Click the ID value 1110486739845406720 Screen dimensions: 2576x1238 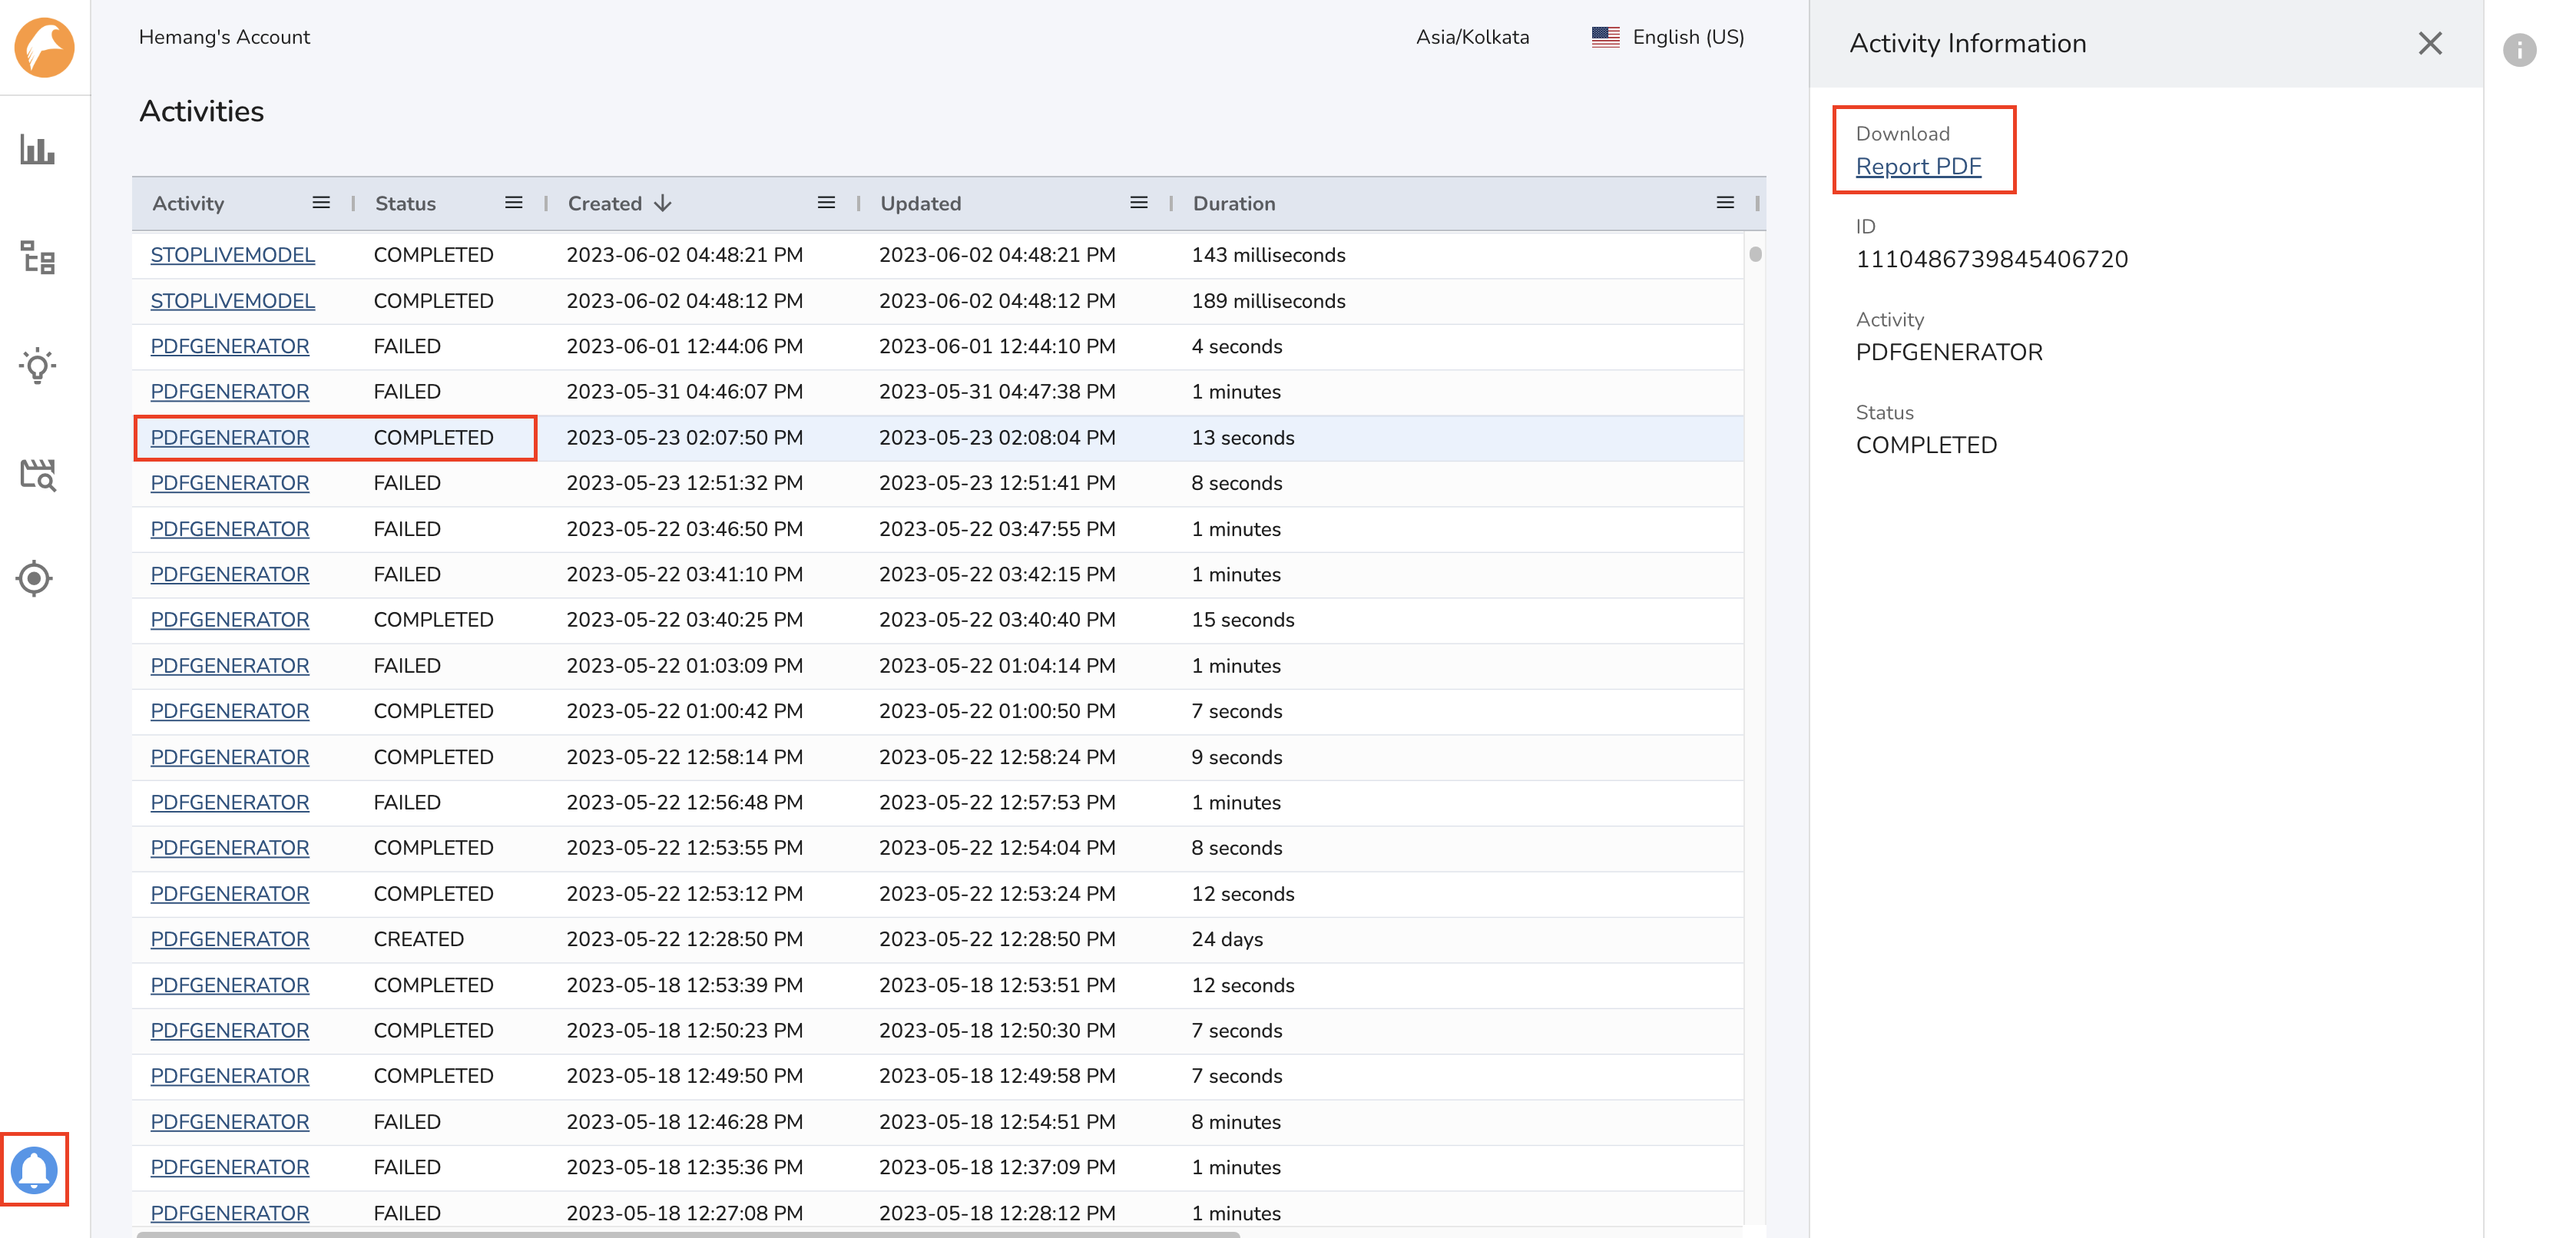point(1991,259)
